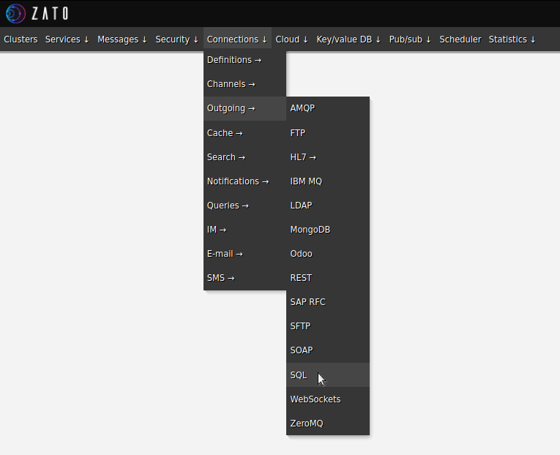Open the Notifications submenu
This screenshot has height=455, width=560.
(x=244, y=181)
